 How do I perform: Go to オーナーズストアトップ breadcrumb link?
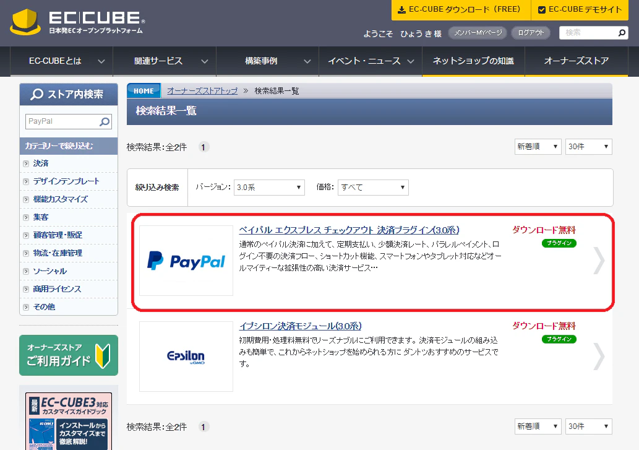click(x=202, y=91)
